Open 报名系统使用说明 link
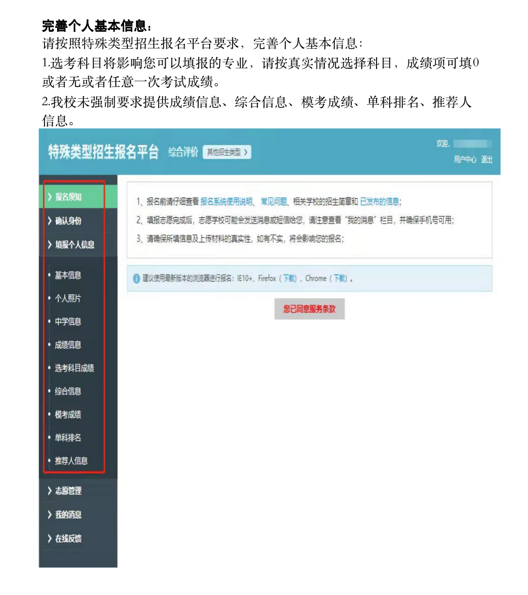Screen dimensions: 528x595 tap(227, 201)
